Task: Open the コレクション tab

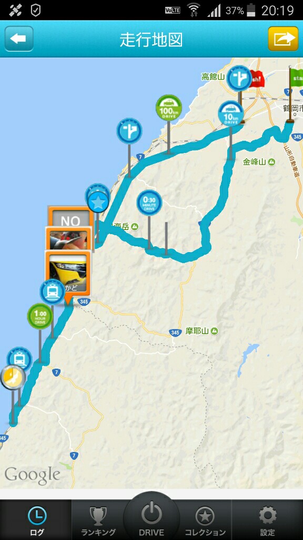Action: (x=205, y=520)
